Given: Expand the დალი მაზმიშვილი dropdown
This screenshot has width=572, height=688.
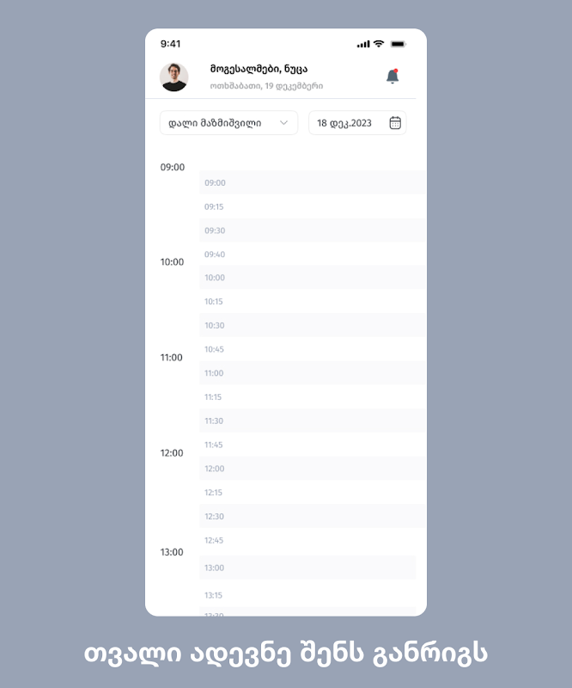Looking at the screenshot, I should point(228,123).
